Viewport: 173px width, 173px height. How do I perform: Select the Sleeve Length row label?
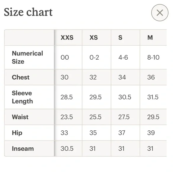click(22, 97)
